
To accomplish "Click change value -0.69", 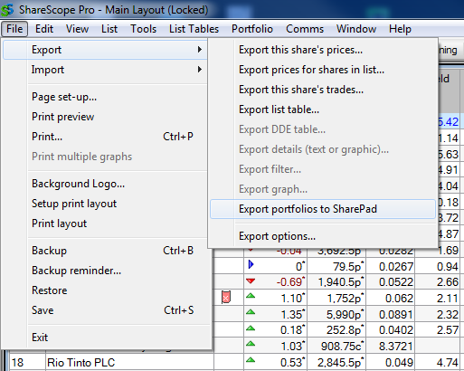I will (290, 282).
